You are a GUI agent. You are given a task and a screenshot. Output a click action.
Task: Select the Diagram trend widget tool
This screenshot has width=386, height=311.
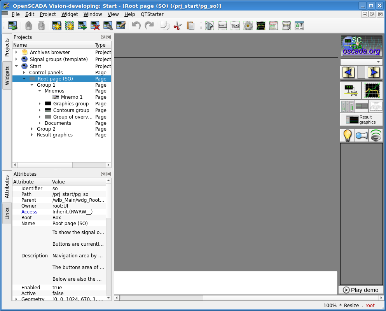tap(261, 26)
